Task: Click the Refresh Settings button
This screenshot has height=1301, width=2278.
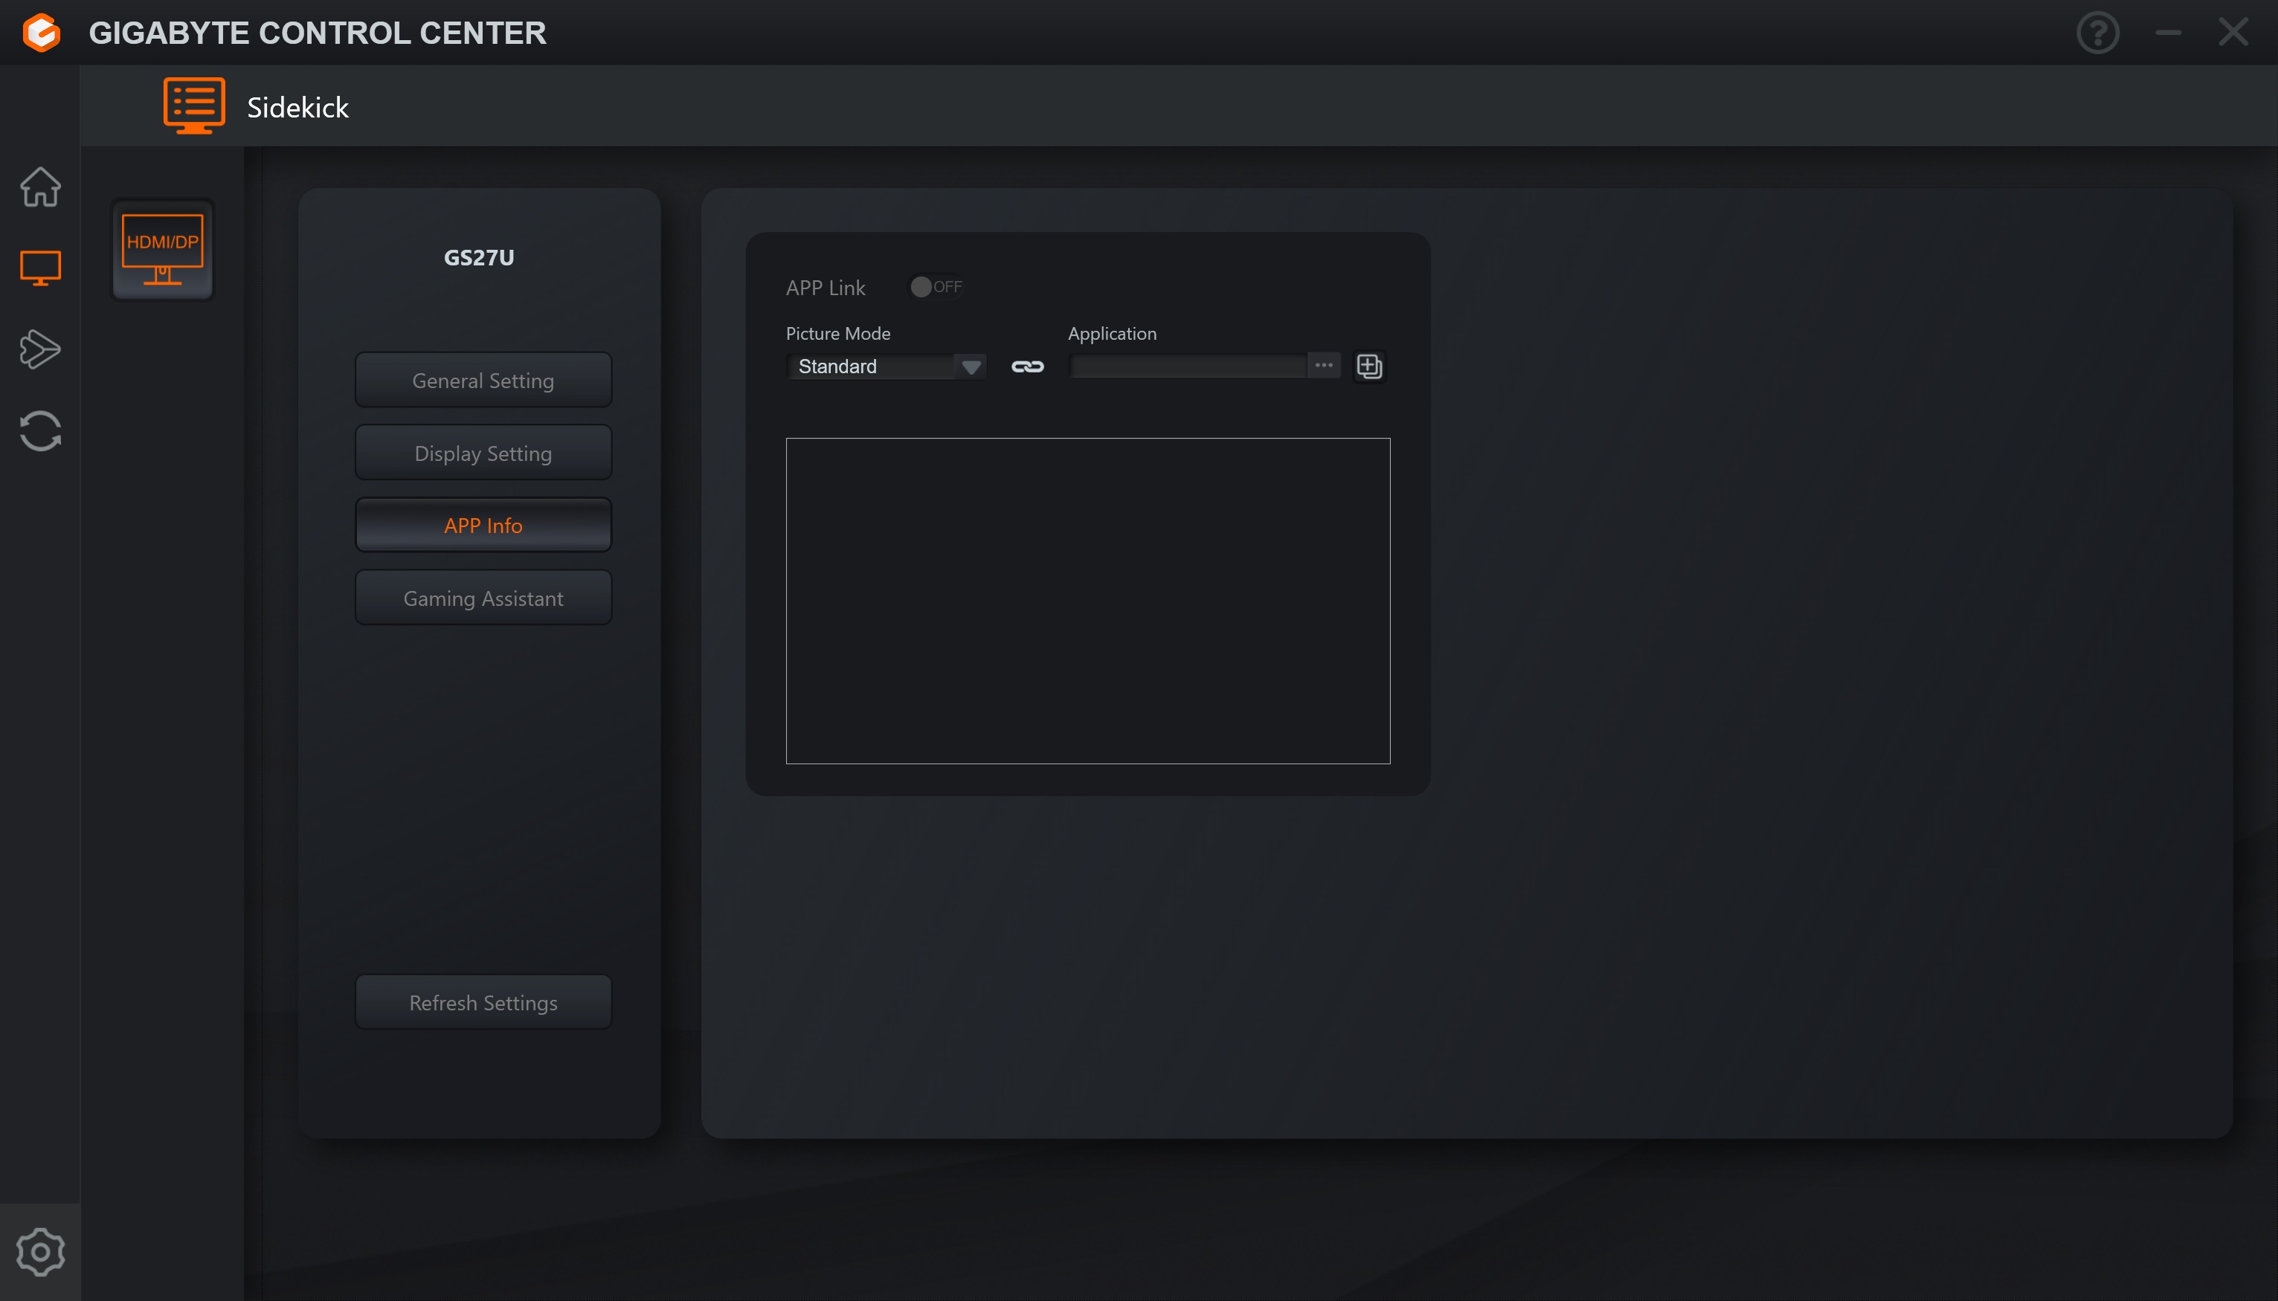Action: 483,1003
